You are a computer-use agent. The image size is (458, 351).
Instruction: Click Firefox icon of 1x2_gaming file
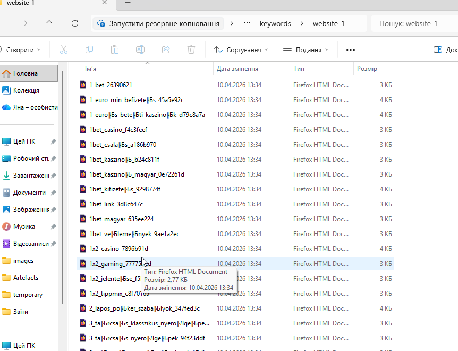coord(83,264)
